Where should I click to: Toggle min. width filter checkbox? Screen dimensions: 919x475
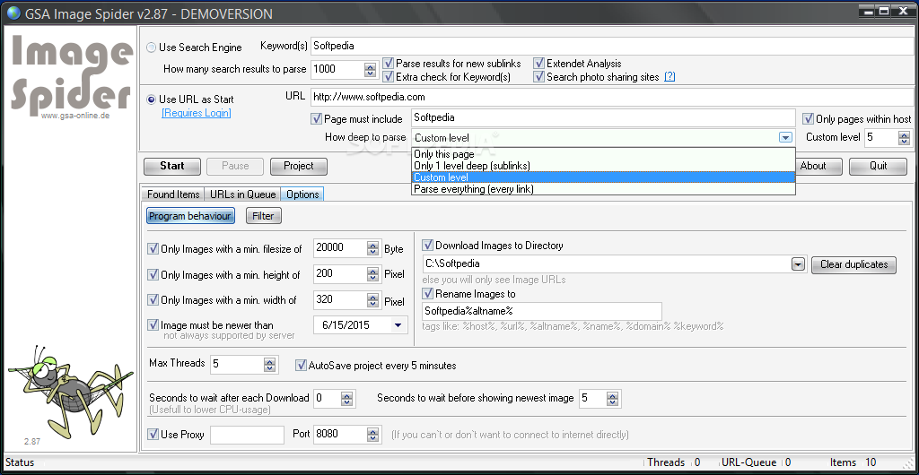coord(153,300)
